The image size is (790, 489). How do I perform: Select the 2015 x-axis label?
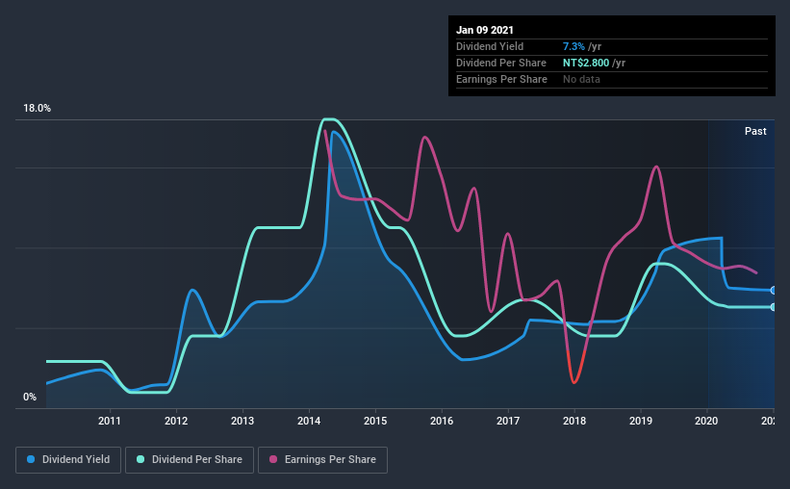(375, 421)
